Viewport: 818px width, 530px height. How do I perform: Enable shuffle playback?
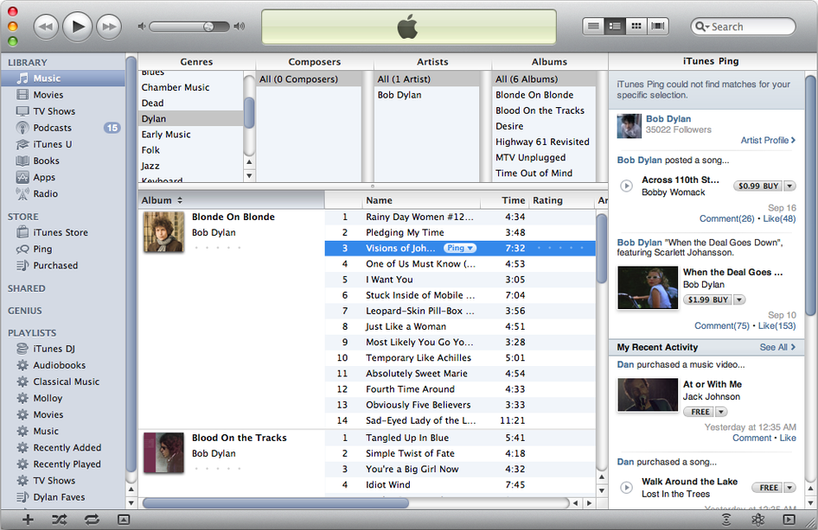click(60, 520)
